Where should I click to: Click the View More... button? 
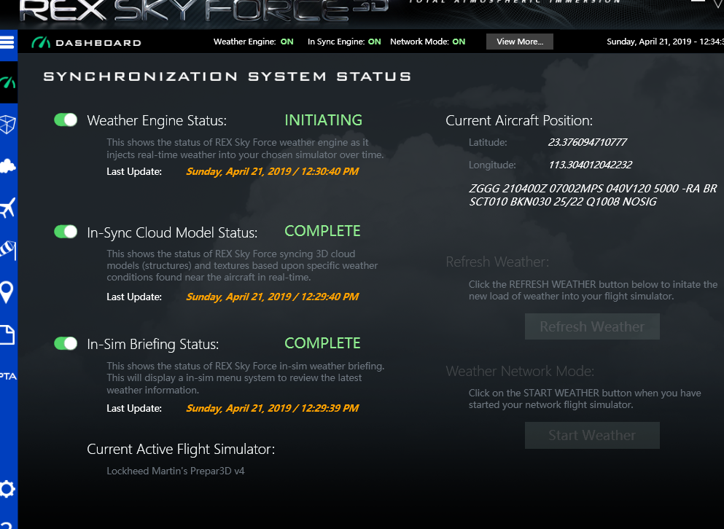click(519, 42)
